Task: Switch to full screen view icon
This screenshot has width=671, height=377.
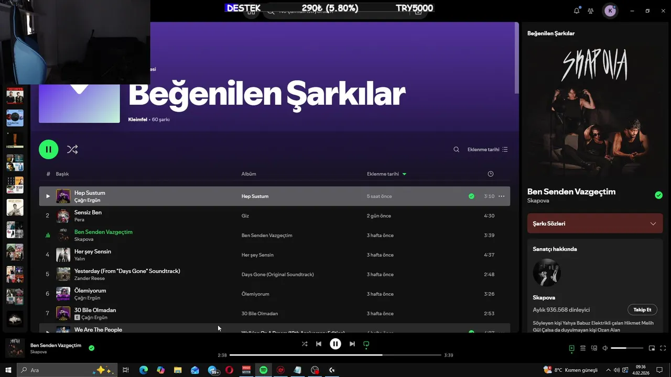Action: tap(663, 348)
